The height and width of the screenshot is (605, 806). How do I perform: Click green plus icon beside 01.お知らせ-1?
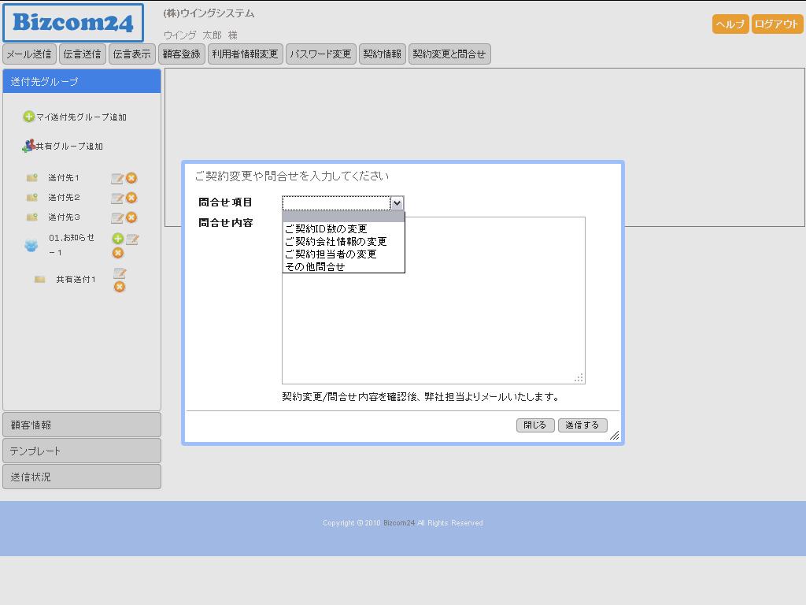click(117, 239)
